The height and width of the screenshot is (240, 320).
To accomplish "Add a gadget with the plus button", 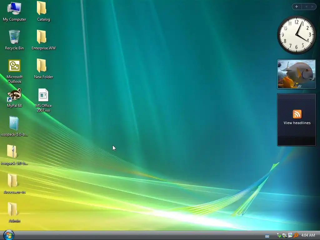I will 297,7.
